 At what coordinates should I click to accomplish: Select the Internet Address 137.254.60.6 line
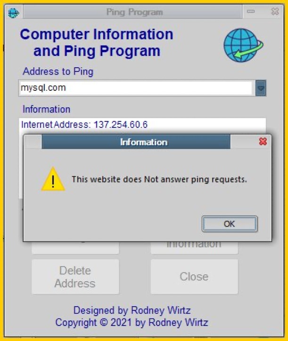point(84,125)
